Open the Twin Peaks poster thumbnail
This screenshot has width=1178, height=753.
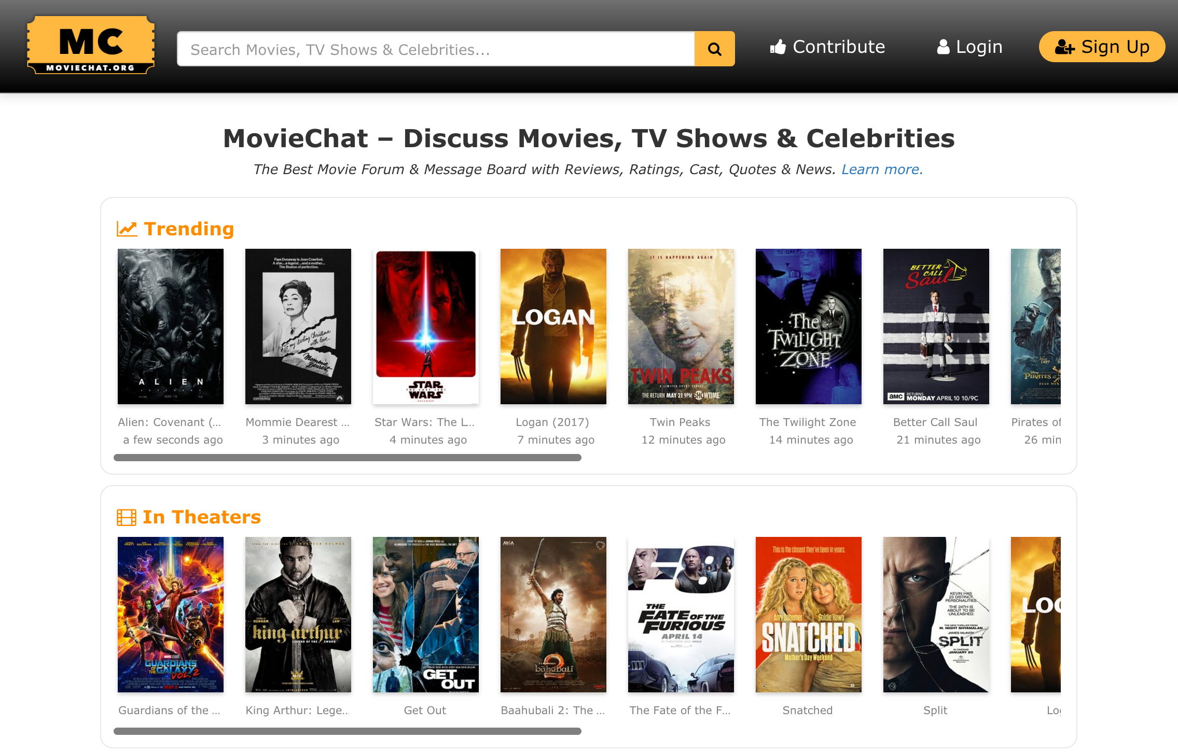click(x=681, y=326)
